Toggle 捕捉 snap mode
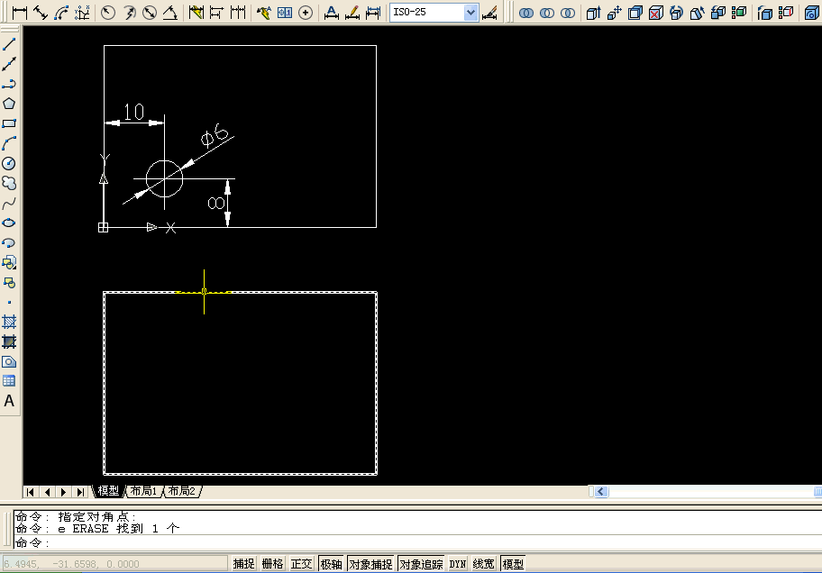The height and width of the screenshot is (573, 822). tap(243, 564)
